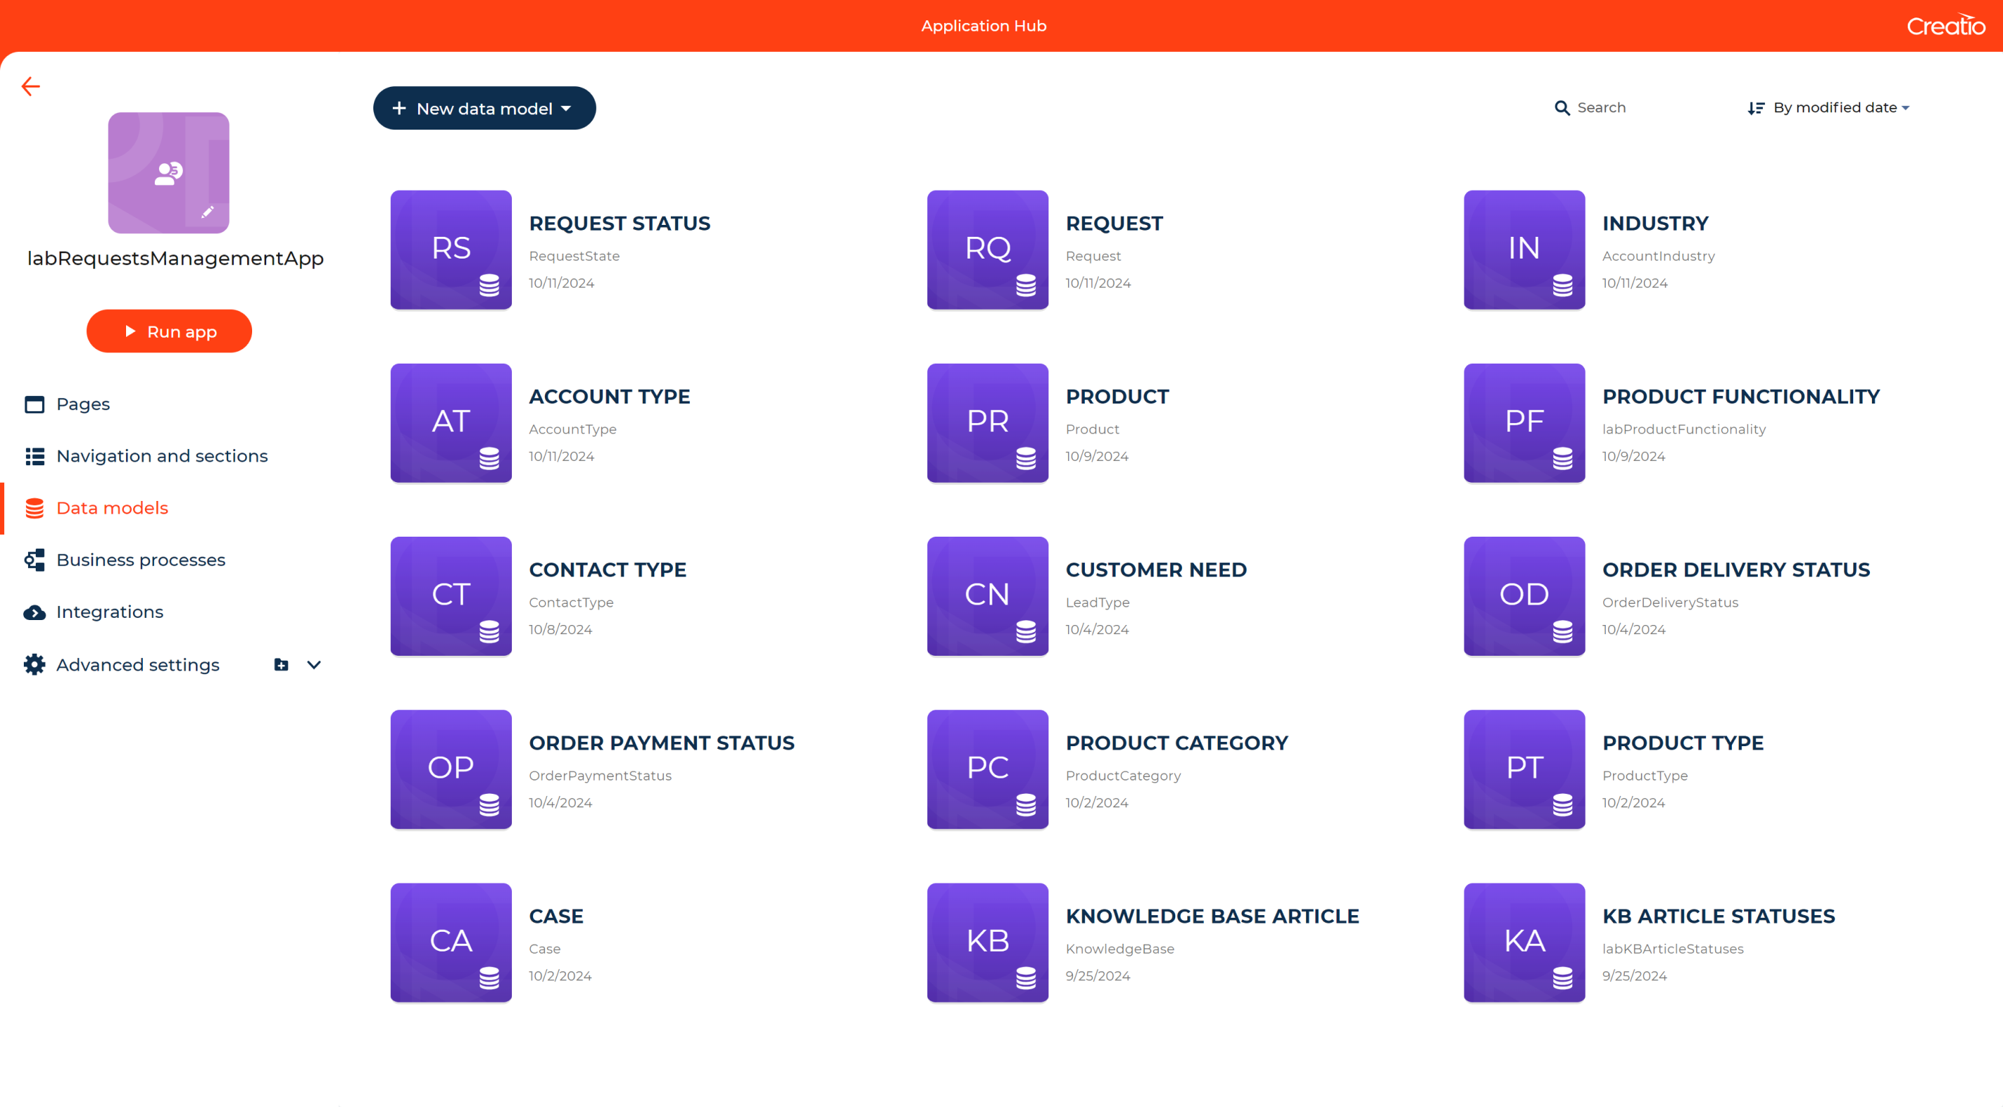Click the back arrow to leave the app

point(31,86)
